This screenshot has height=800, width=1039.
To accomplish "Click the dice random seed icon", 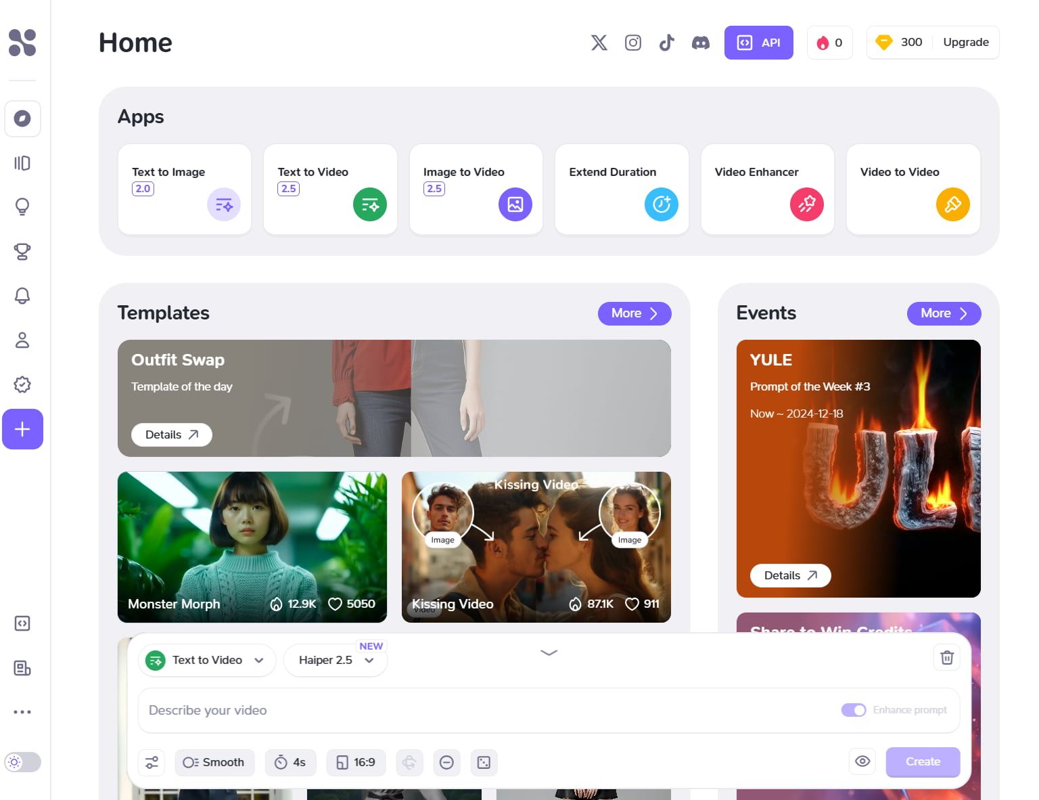I will (484, 762).
